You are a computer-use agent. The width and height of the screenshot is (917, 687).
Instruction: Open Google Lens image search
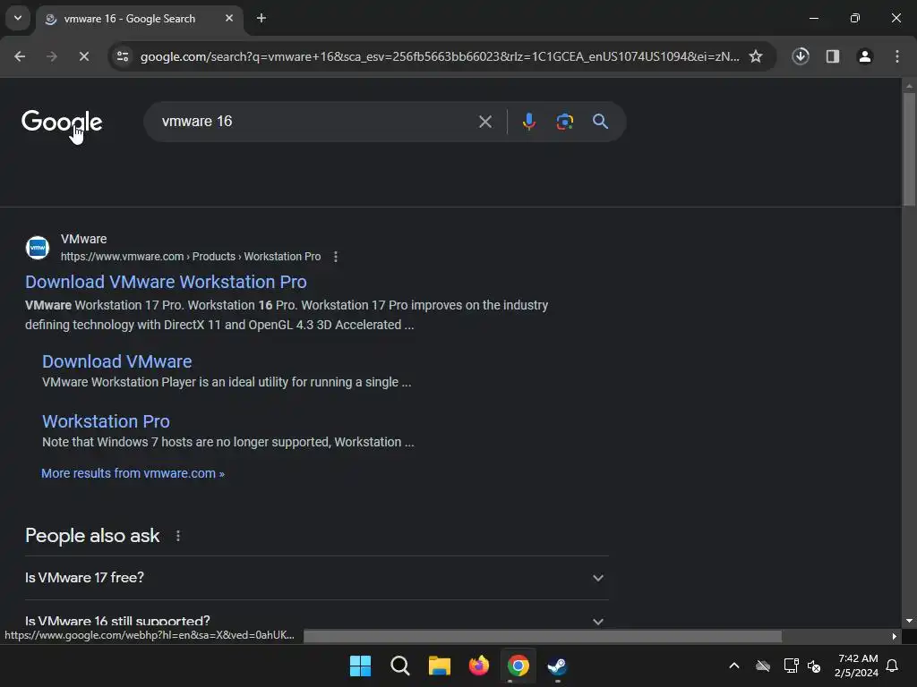(564, 122)
